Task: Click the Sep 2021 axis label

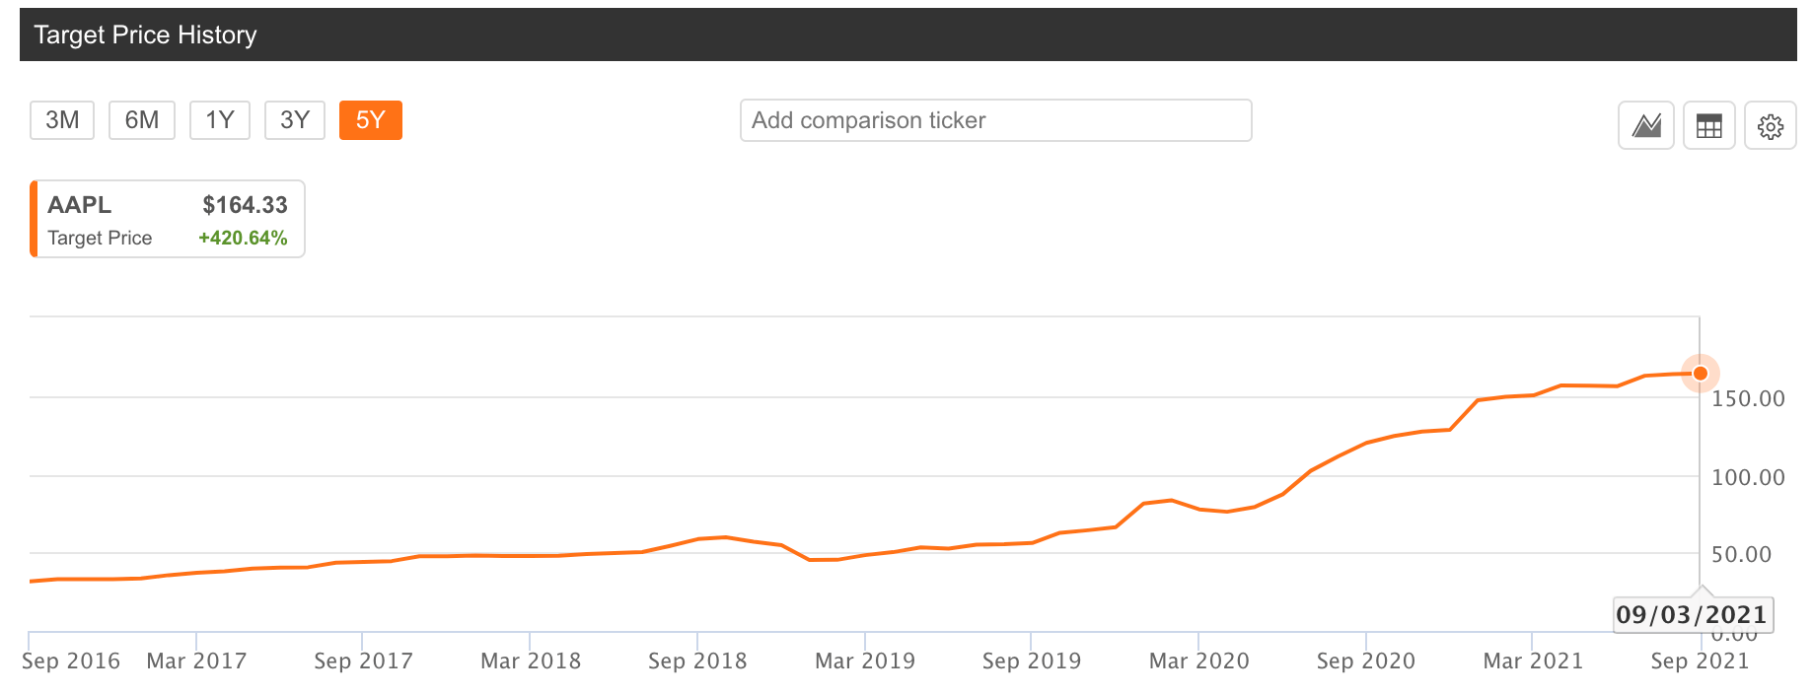Action: [1700, 661]
